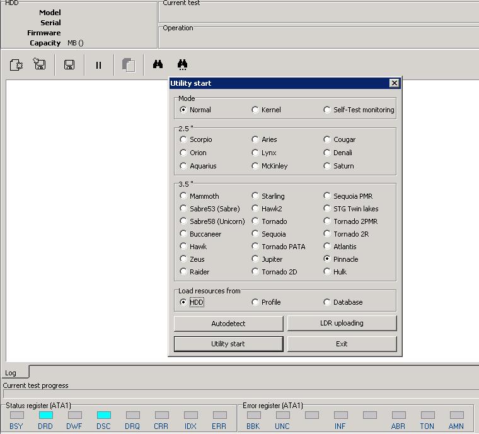The image size is (479, 434).
Task: Select Self-Test monitoring mode
Action: (x=359, y=110)
